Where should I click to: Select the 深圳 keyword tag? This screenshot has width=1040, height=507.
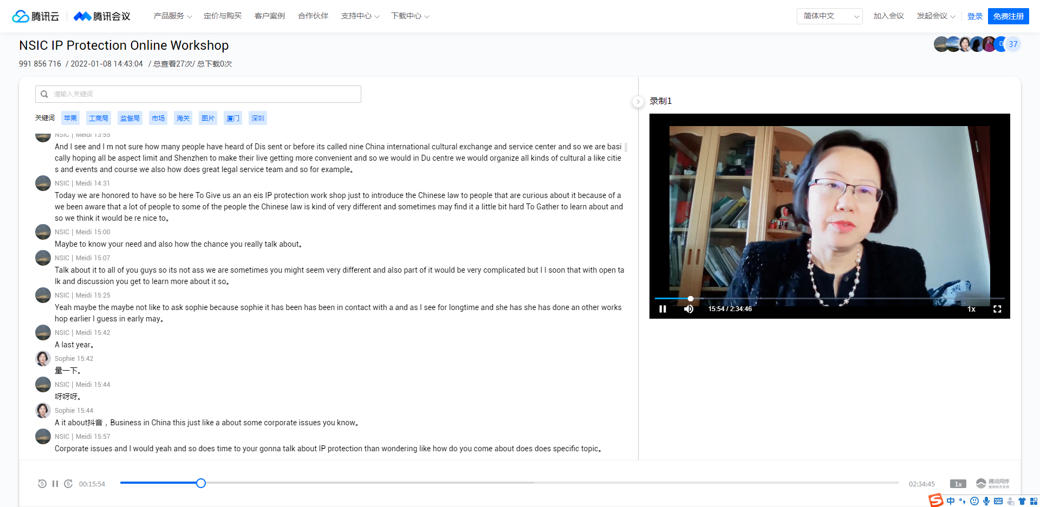(258, 118)
